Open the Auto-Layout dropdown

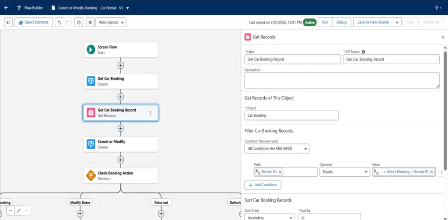point(111,22)
